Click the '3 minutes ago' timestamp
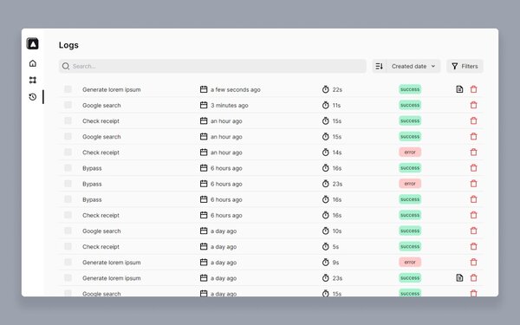The width and height of the screenshot is (520, 325). click(x=230, y=106)
